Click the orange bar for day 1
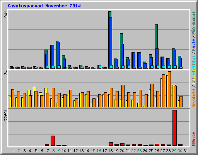The height and width of the screenshot is (155, 198). click(x=13, y=98)
